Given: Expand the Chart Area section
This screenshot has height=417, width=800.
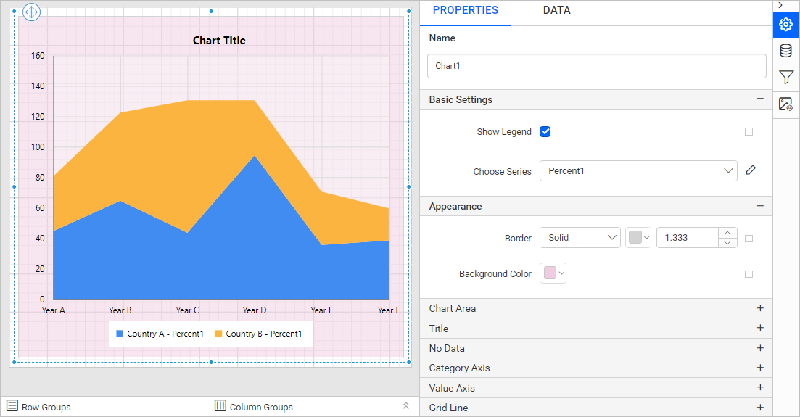Looking at the screenshot, I should [x=760, y=308].
